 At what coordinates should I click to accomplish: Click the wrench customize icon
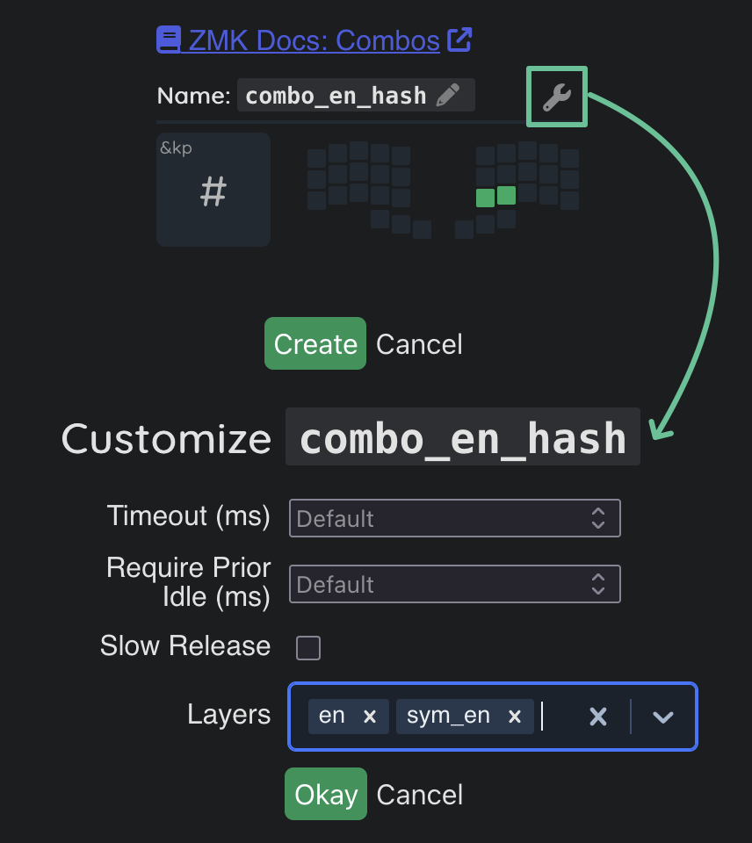click(x=557, y=97)
